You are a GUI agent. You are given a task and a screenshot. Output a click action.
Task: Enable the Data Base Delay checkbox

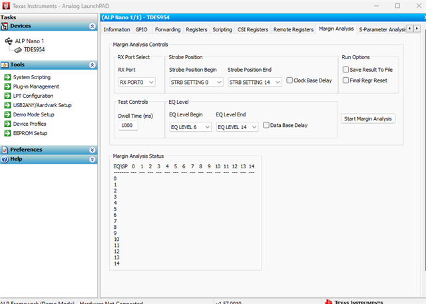[x=266, y=125]
